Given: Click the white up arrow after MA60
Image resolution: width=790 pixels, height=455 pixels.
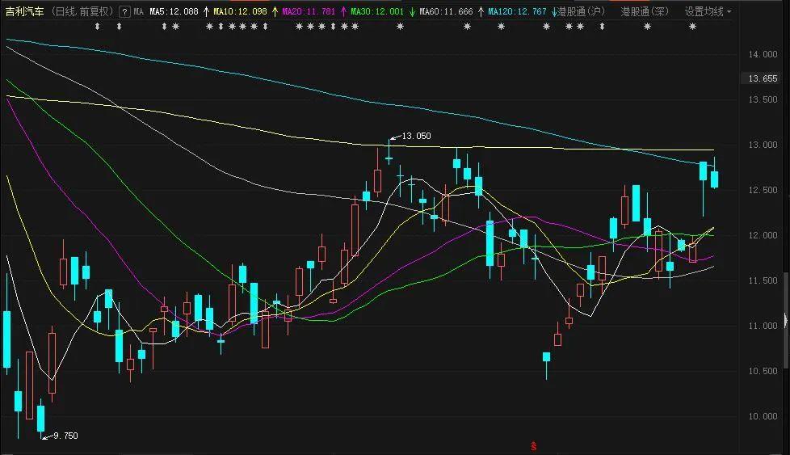Looking at the screenshot, I should pyautogui.click(x=481, y=11).
